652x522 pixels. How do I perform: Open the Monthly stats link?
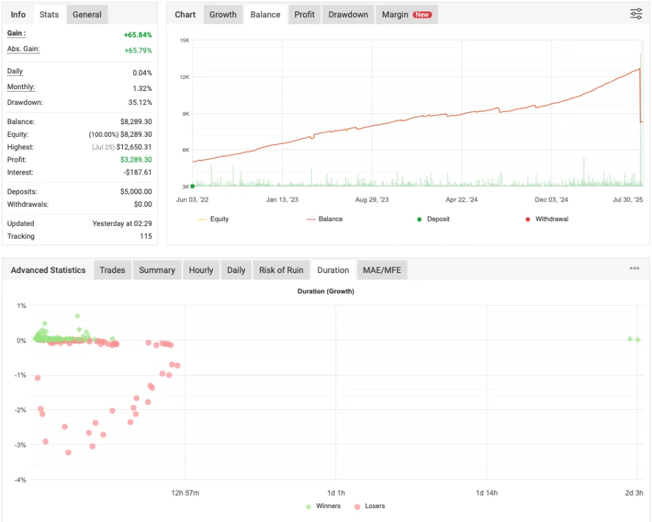(20, 87)
